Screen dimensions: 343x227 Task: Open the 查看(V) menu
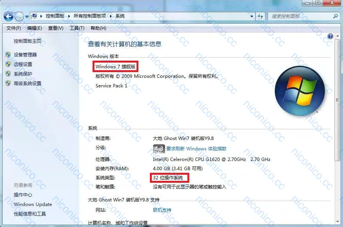point(55,28)
